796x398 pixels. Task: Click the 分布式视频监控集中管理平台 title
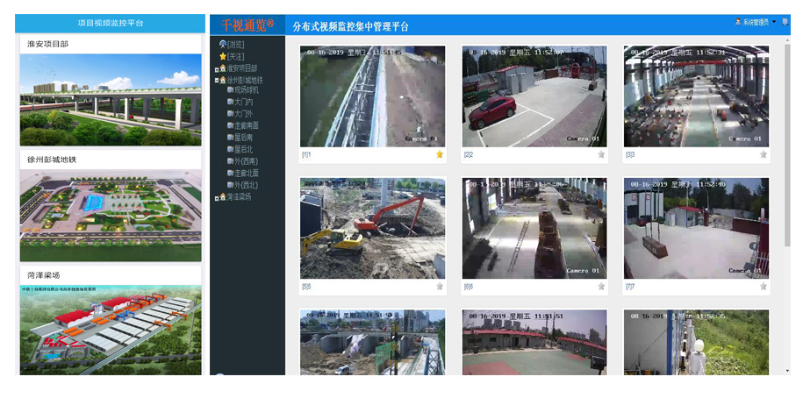pos(350,26)
